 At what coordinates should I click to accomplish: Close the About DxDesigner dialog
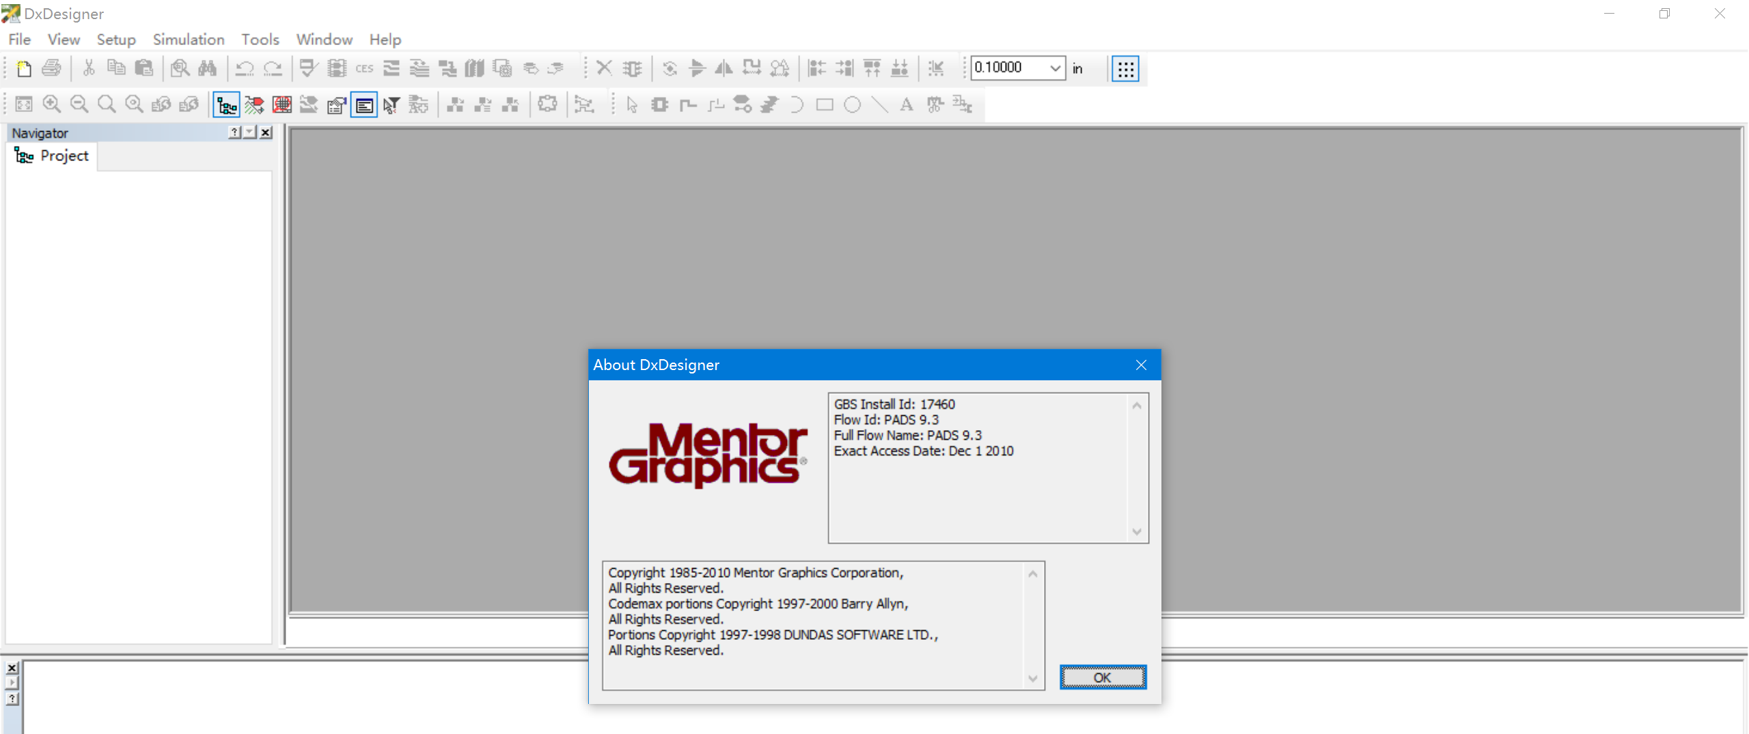(x=1141, y=365)
